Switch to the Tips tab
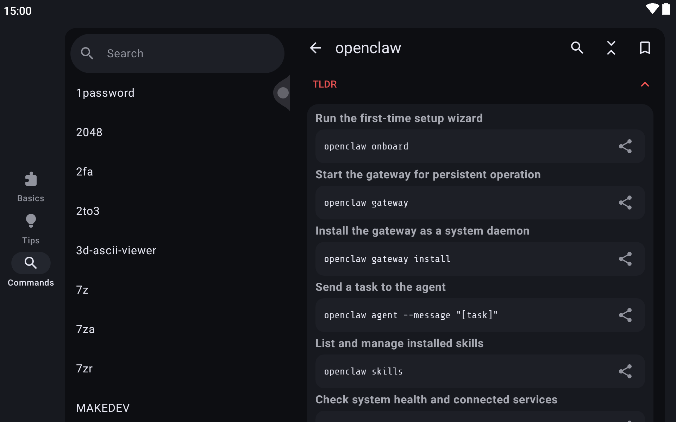The width and height of the screenshot is (676, 422). pos(31,229)
